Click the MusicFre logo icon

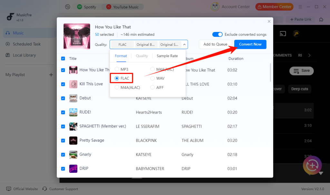pyautogui.click(x=10, y=17)
